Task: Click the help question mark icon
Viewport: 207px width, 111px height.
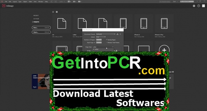Action: 198,6
